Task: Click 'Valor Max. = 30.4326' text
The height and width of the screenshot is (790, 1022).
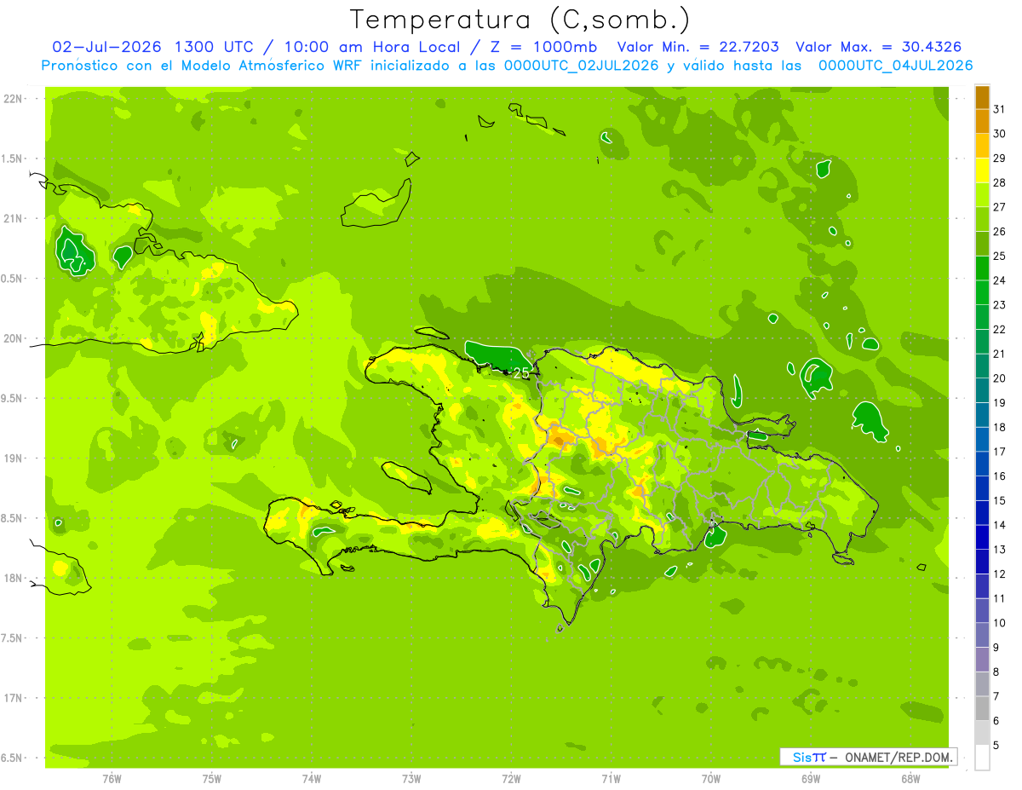Action: coord(879,47)
